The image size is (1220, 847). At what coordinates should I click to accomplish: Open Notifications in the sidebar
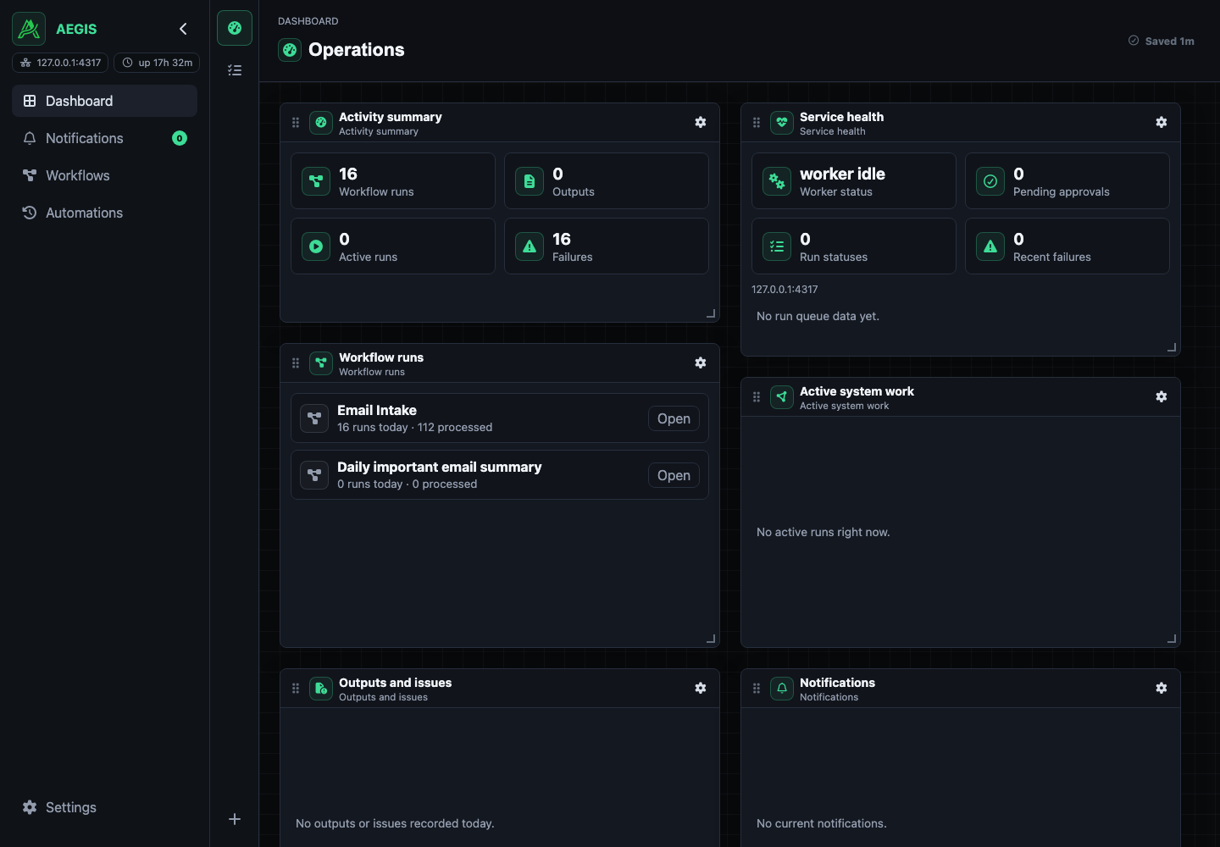[104, 138]
